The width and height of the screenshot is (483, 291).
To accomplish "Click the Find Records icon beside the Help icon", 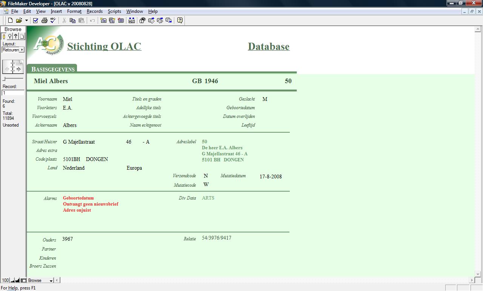I will point(169,20).
